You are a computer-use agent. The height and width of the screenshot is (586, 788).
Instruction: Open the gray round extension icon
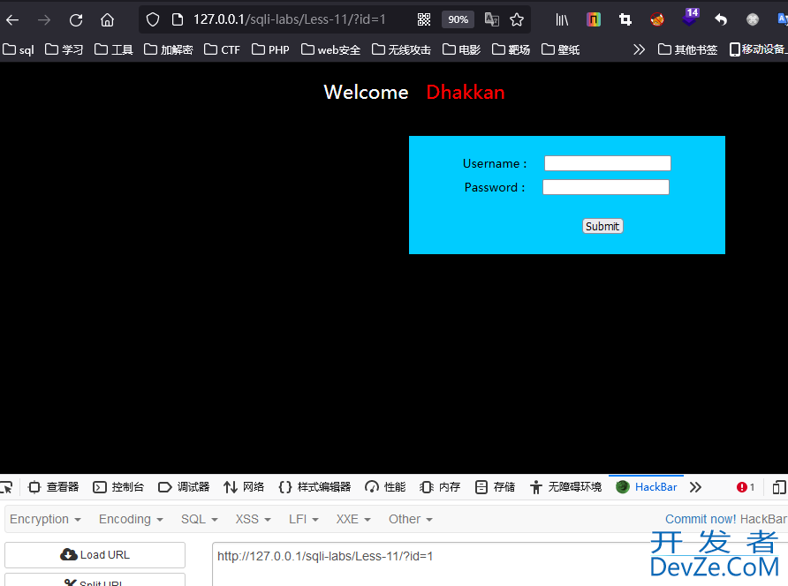click(753, 19)
